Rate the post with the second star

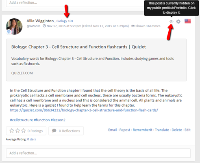17,131
